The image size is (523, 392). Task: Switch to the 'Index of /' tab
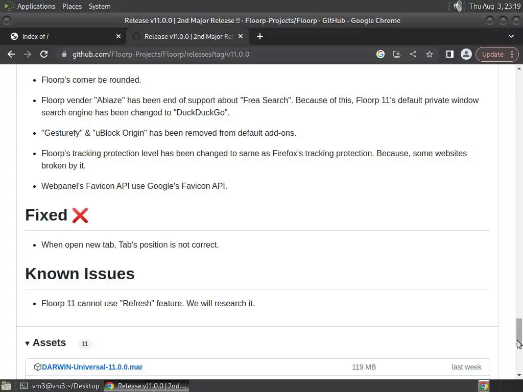click(63, 36)
